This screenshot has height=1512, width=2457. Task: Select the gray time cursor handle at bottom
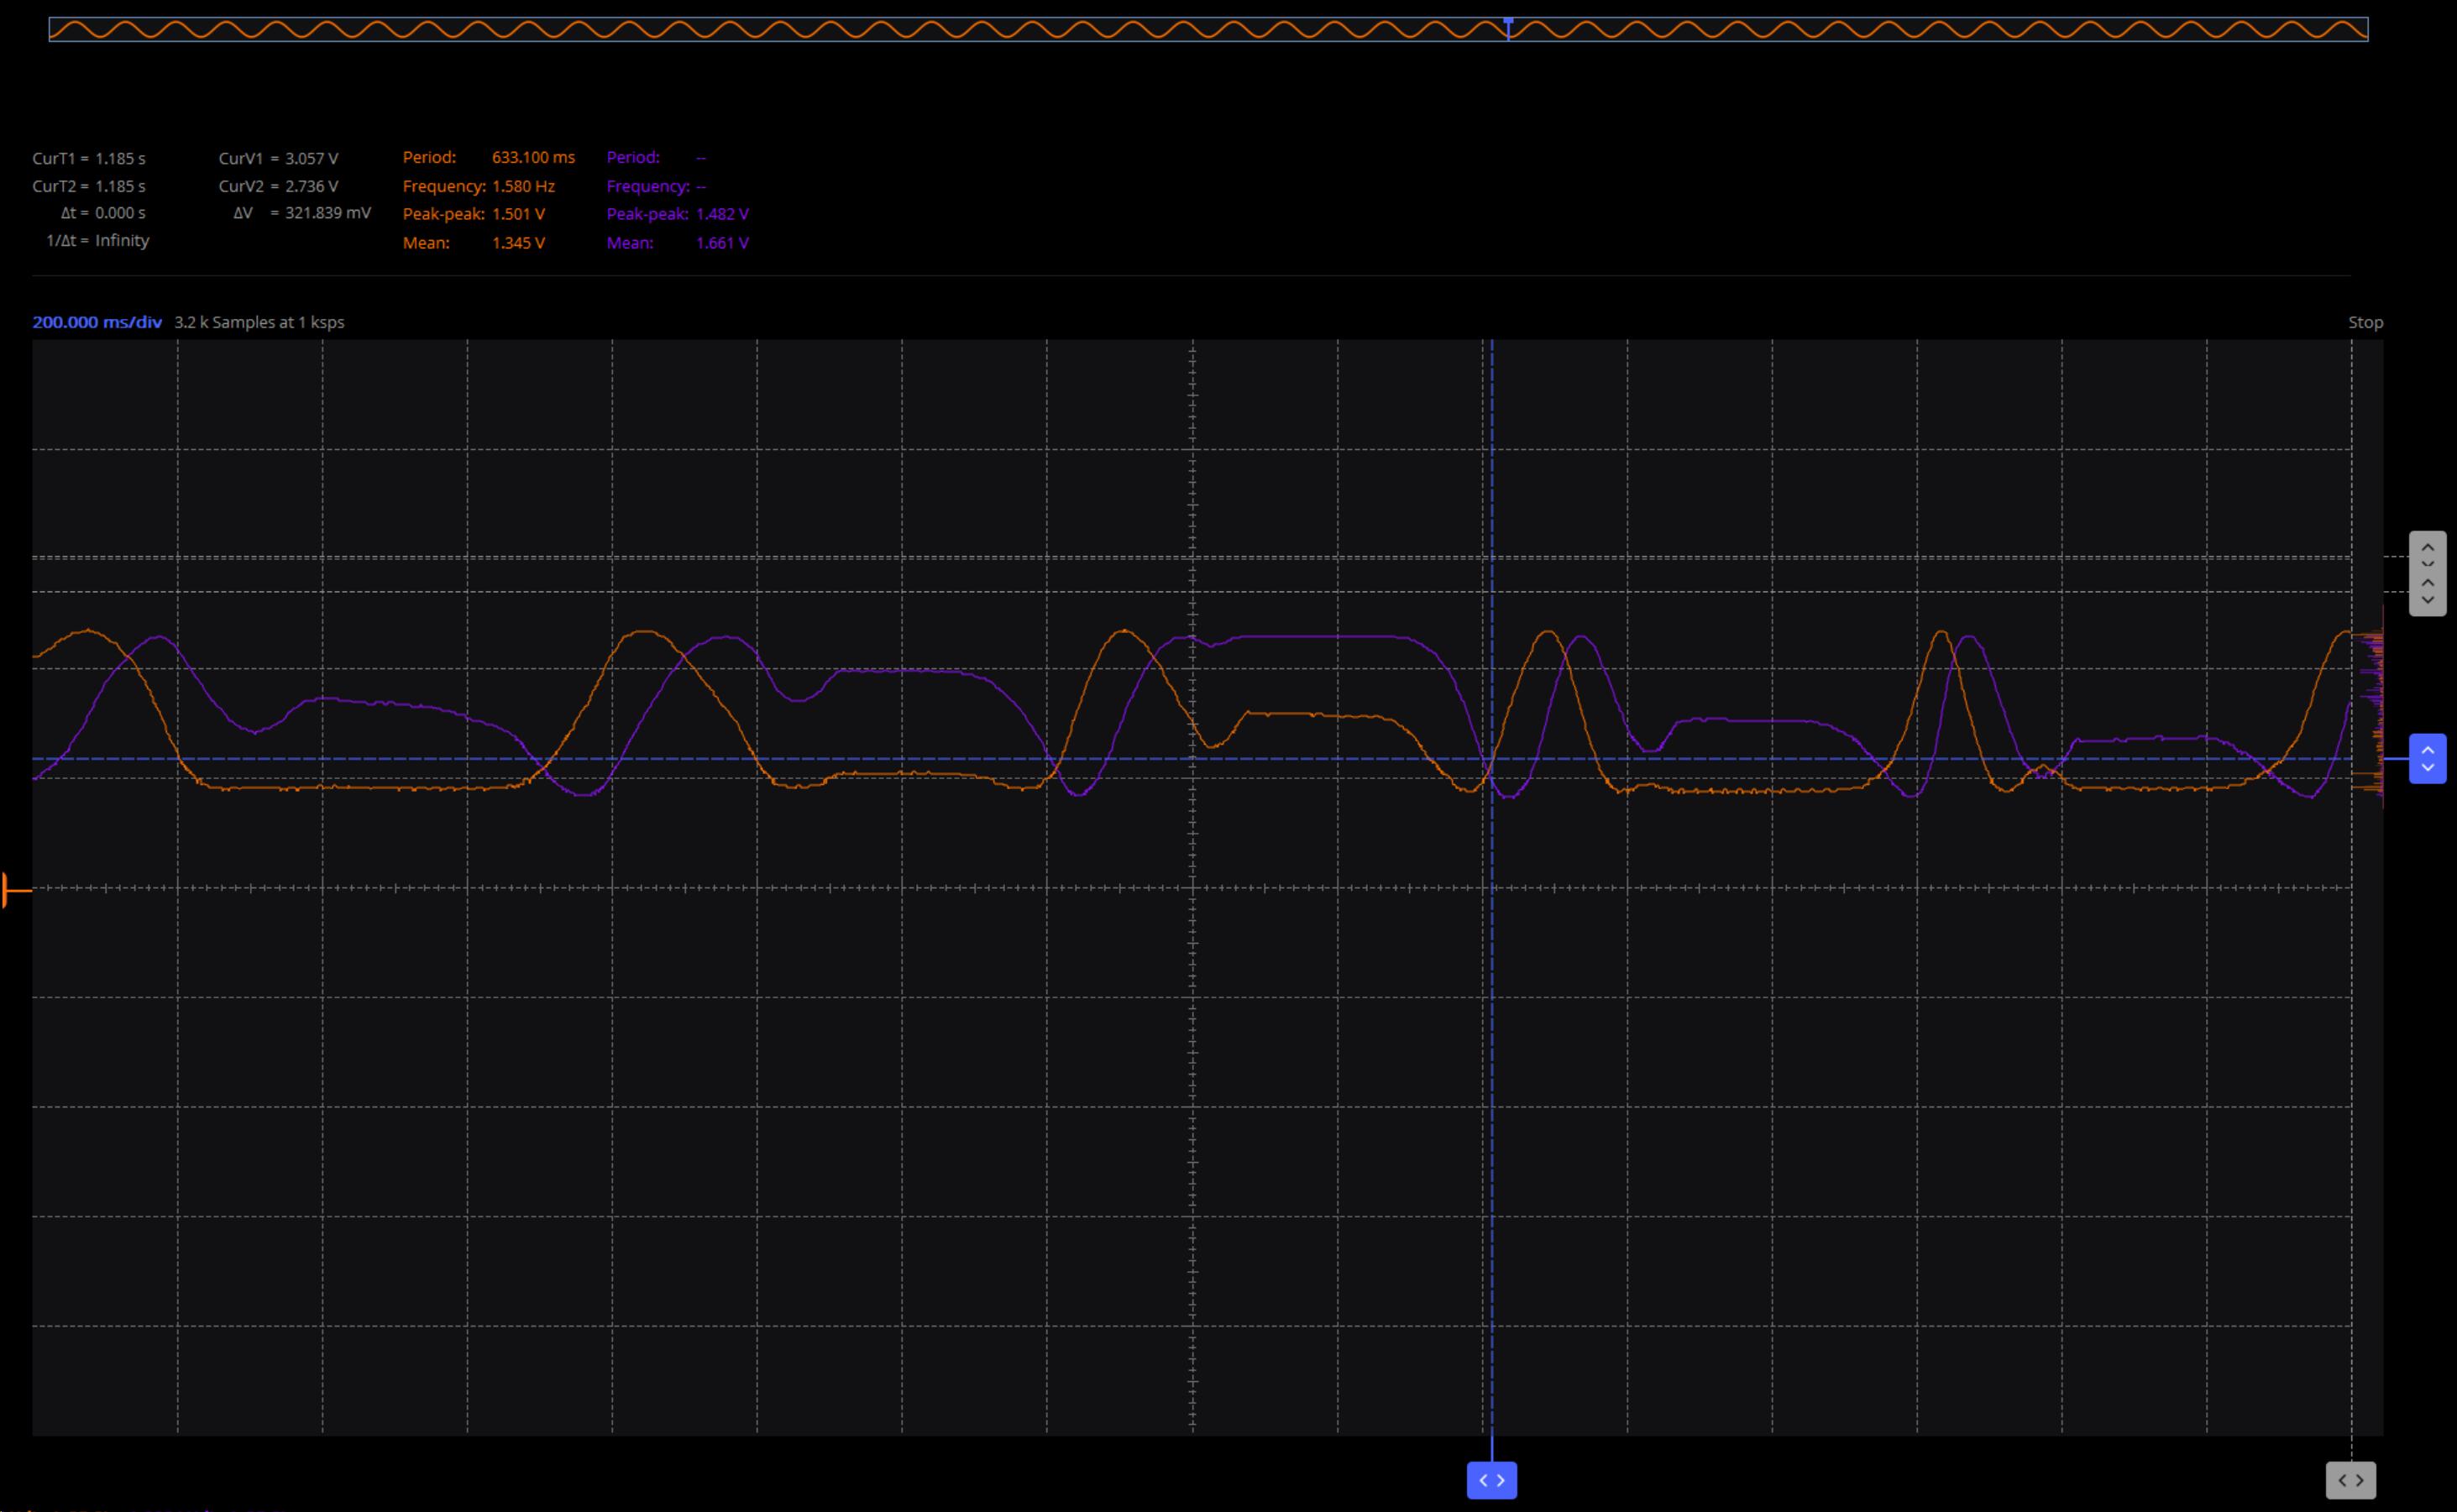pyautogui.click(x=2351, y=1480)
